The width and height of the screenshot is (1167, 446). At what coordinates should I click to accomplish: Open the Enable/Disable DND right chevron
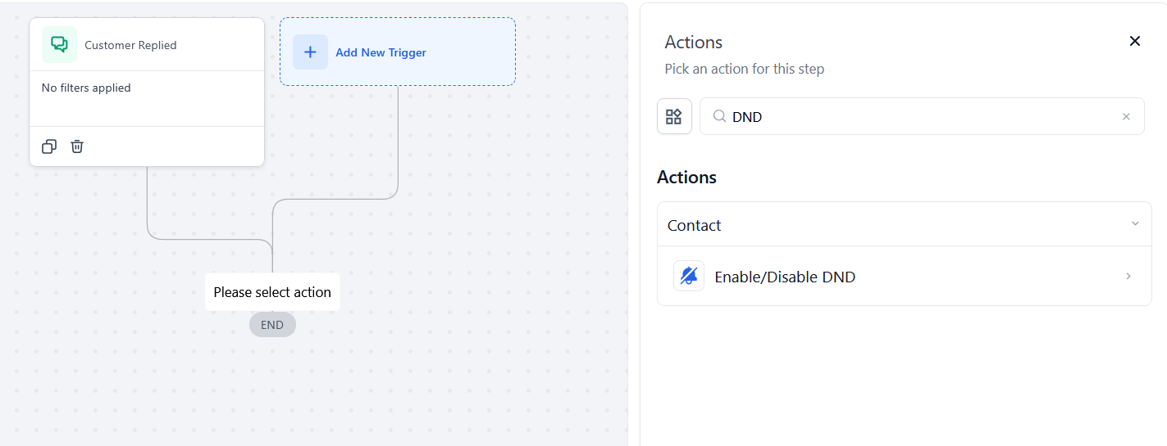pos(1128,277)
